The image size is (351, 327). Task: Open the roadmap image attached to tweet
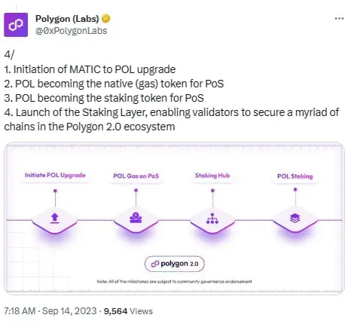174,218
